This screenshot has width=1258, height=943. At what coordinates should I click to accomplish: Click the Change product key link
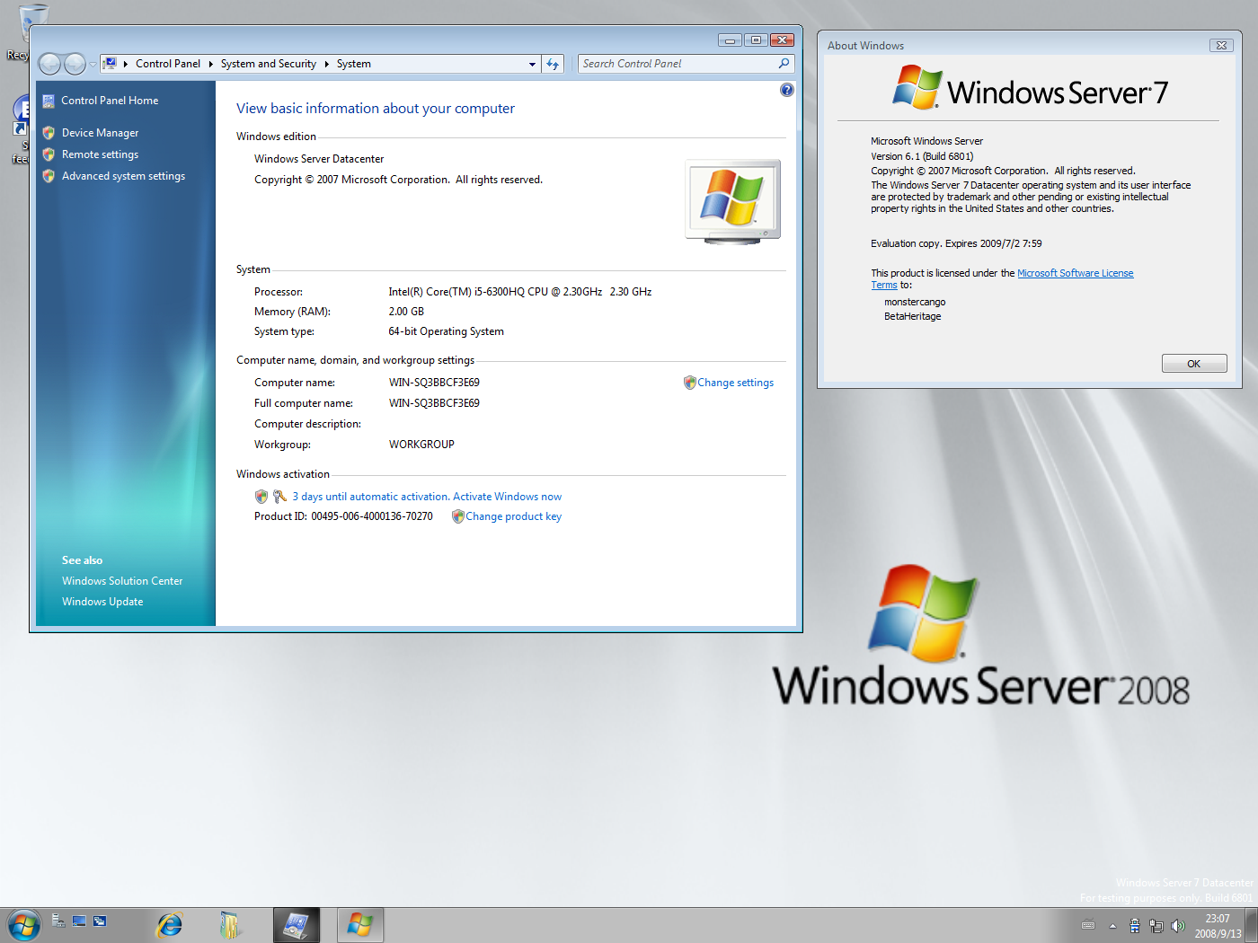click(513, 516)
